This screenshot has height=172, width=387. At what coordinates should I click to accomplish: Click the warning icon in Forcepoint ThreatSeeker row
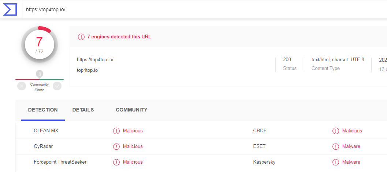[116, 162]
